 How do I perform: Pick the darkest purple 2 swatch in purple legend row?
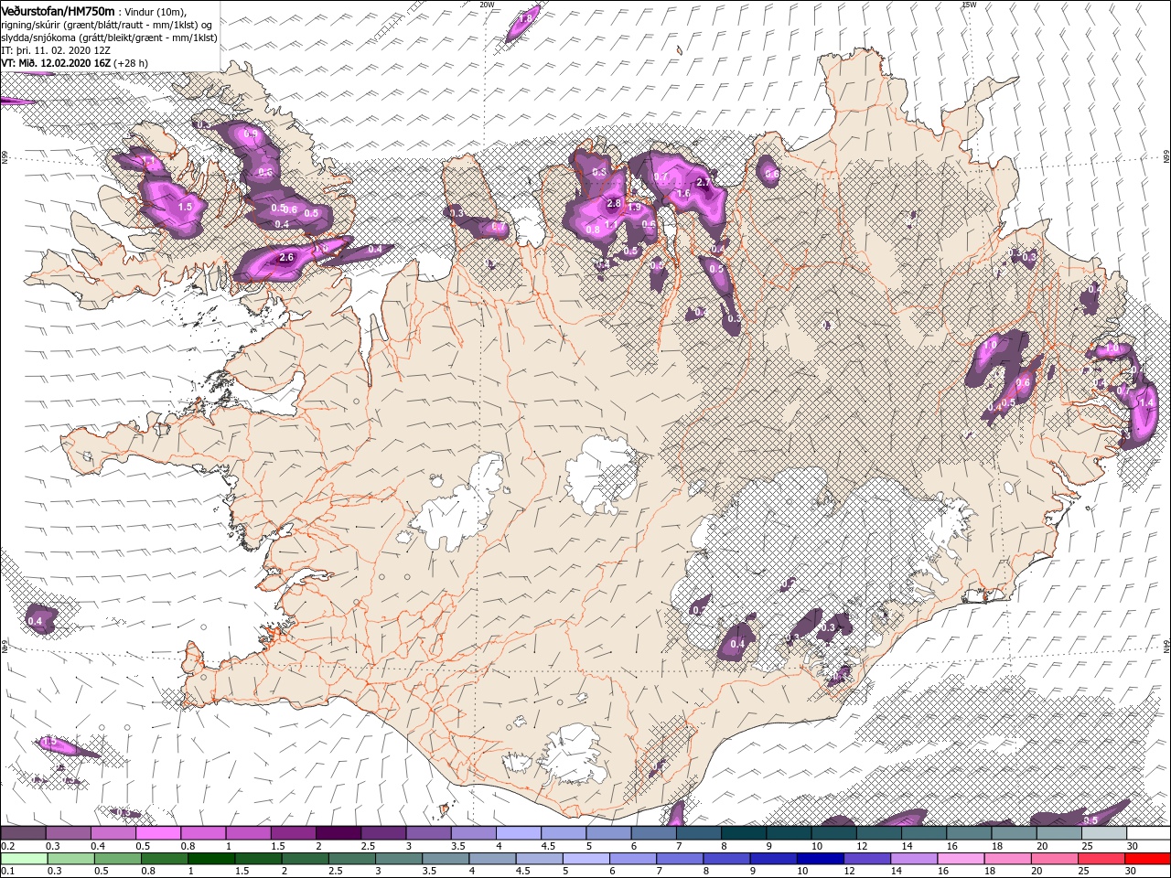click(338, 833)
